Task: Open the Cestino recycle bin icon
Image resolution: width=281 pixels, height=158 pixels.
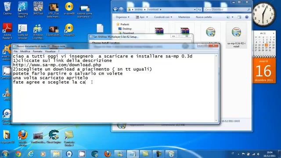Action: pyautogui.click(x=7, y=8)
